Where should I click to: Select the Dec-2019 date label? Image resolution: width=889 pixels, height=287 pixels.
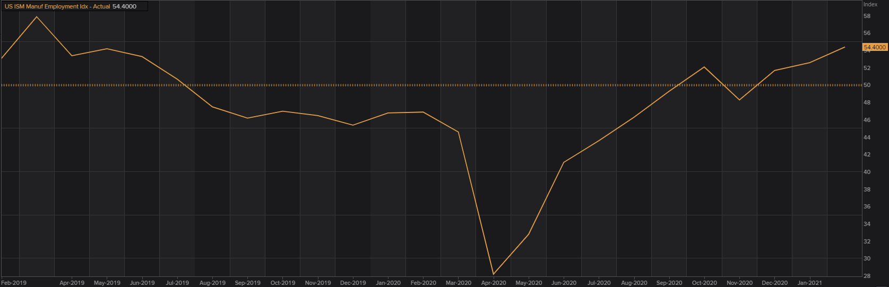coord(353,283)
